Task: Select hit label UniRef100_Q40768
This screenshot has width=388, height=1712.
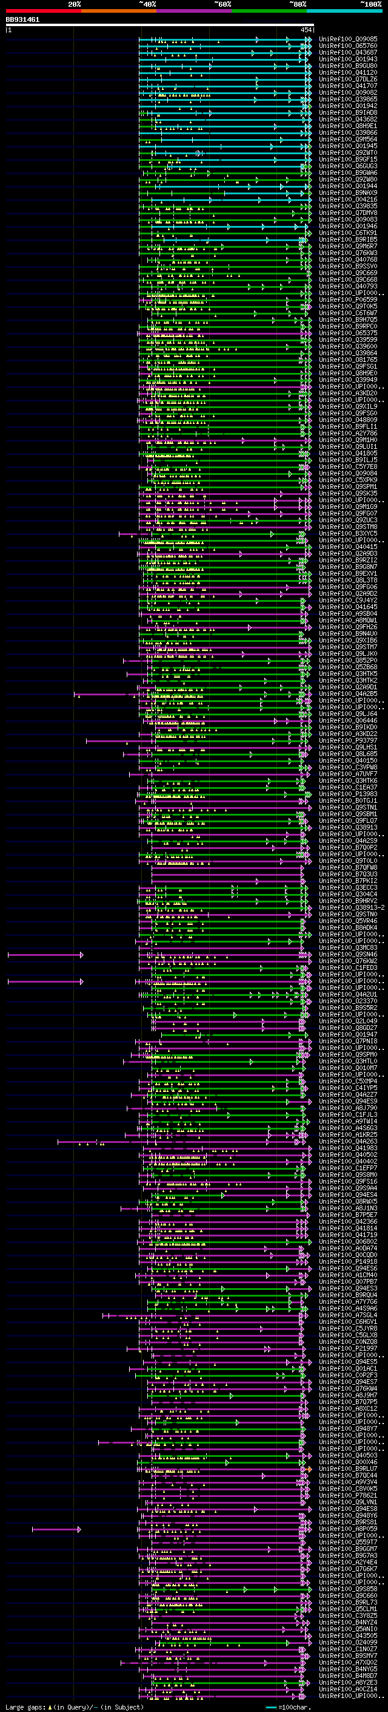Action: [348, 259]
